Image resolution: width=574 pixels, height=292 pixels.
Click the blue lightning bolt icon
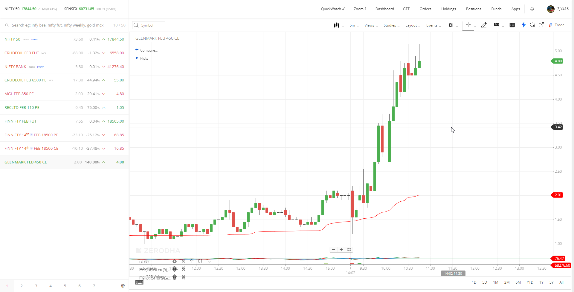click(523, 25)
